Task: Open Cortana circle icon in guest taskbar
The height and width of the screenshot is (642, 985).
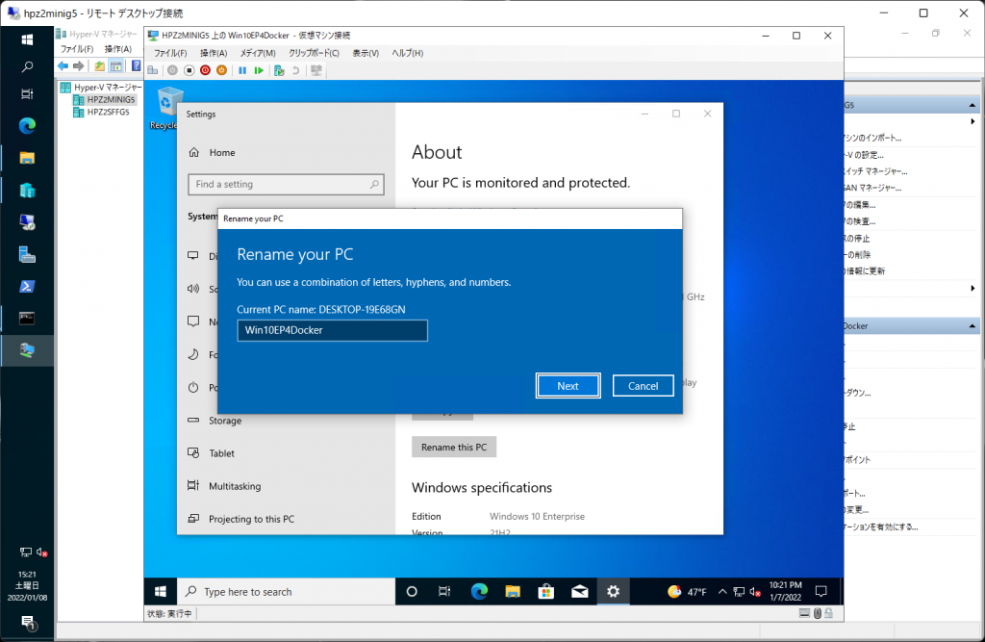Action: coord(412,592)
